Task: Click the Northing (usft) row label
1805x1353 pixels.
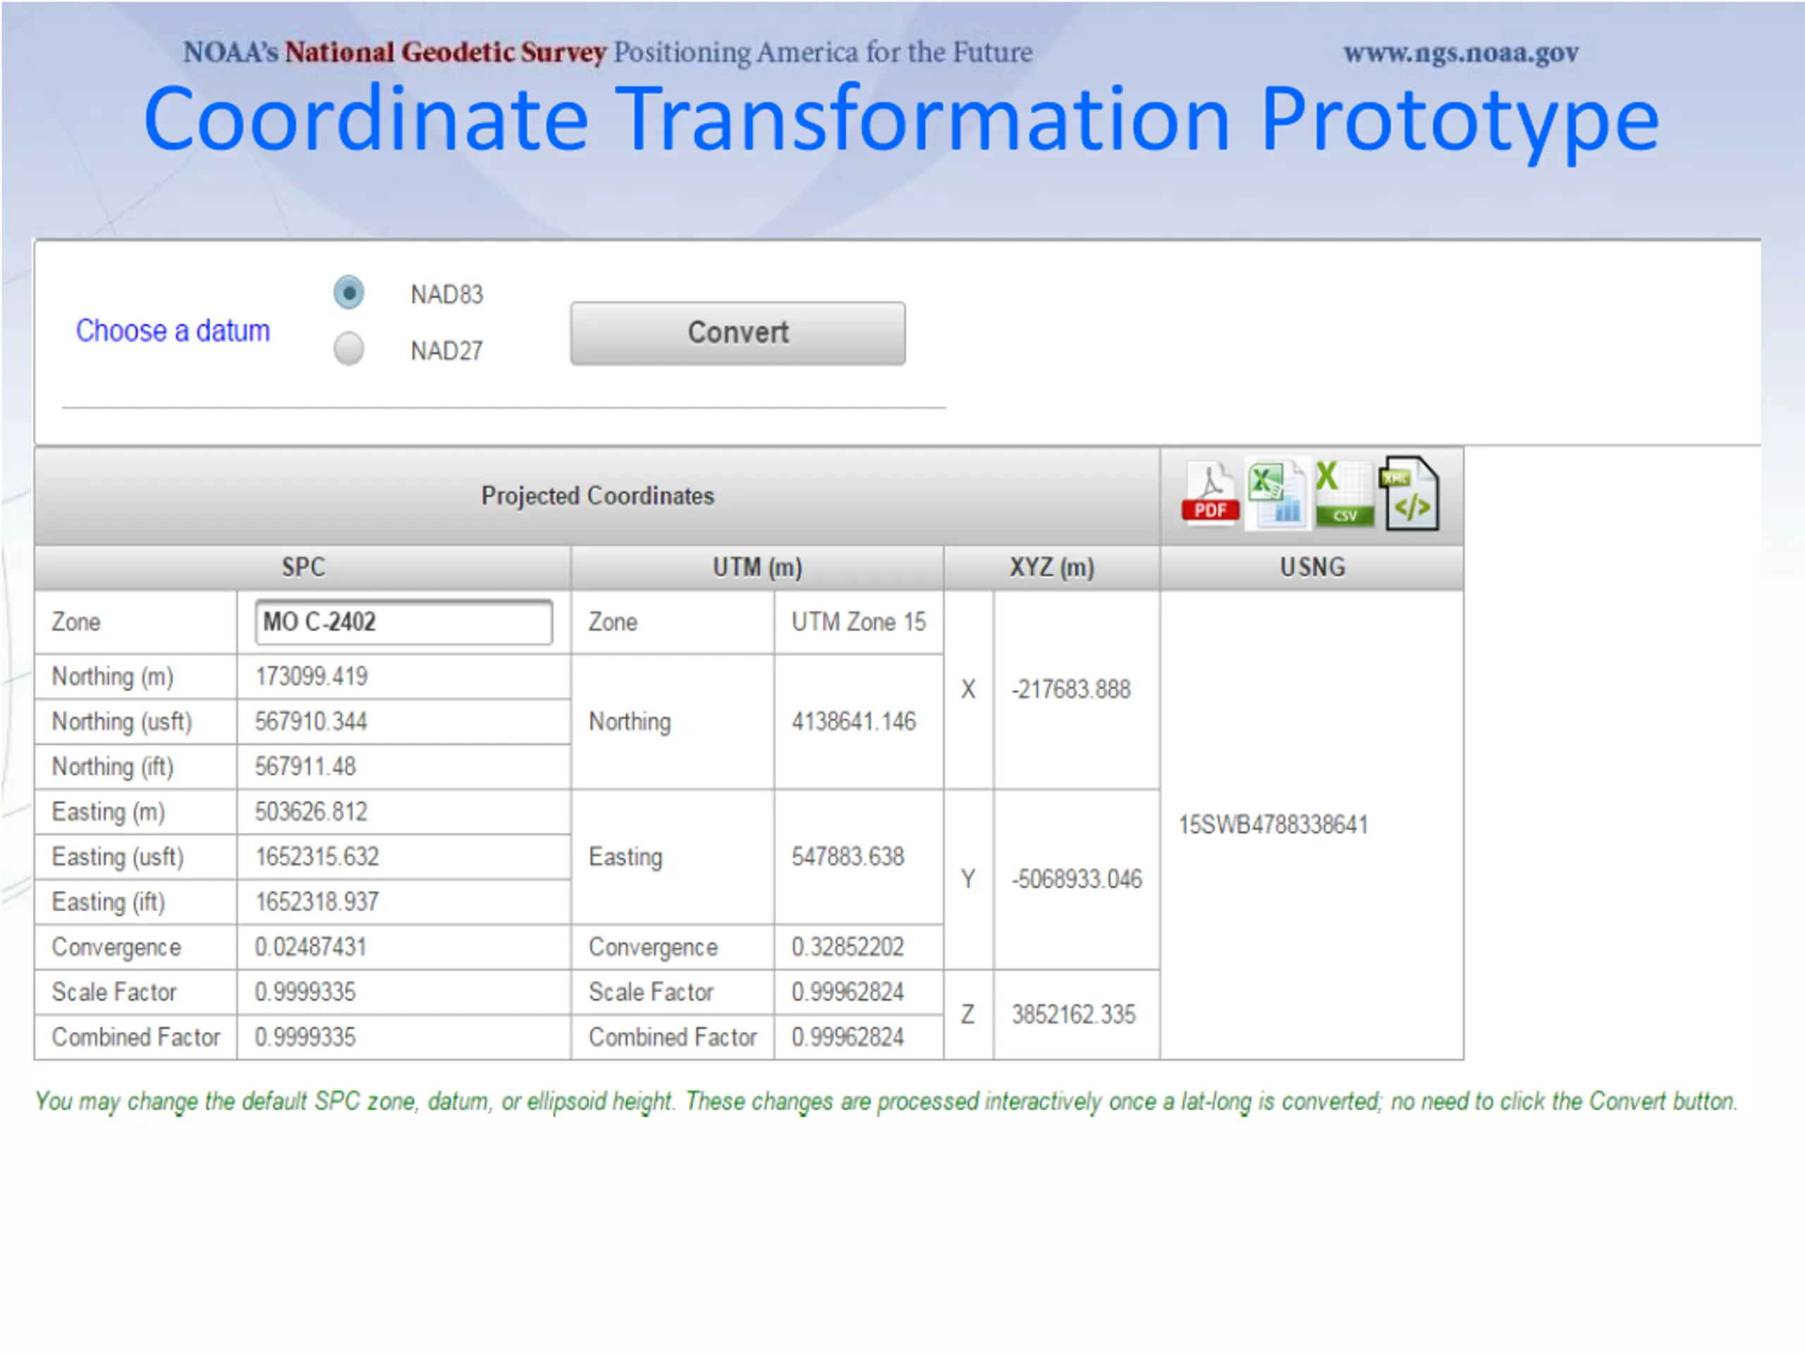Action: click(x=123, y=722)
